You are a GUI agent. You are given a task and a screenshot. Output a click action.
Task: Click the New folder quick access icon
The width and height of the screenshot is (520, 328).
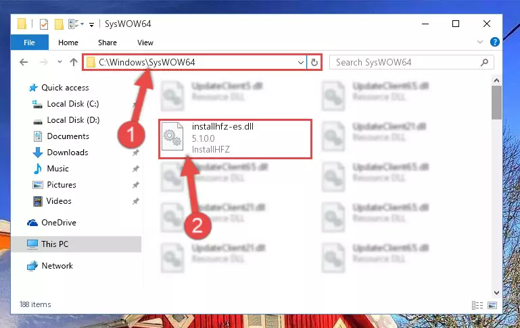coord(59,24)
